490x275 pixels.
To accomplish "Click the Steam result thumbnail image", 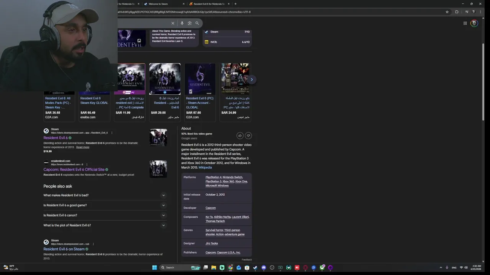I will coord(158,137).
